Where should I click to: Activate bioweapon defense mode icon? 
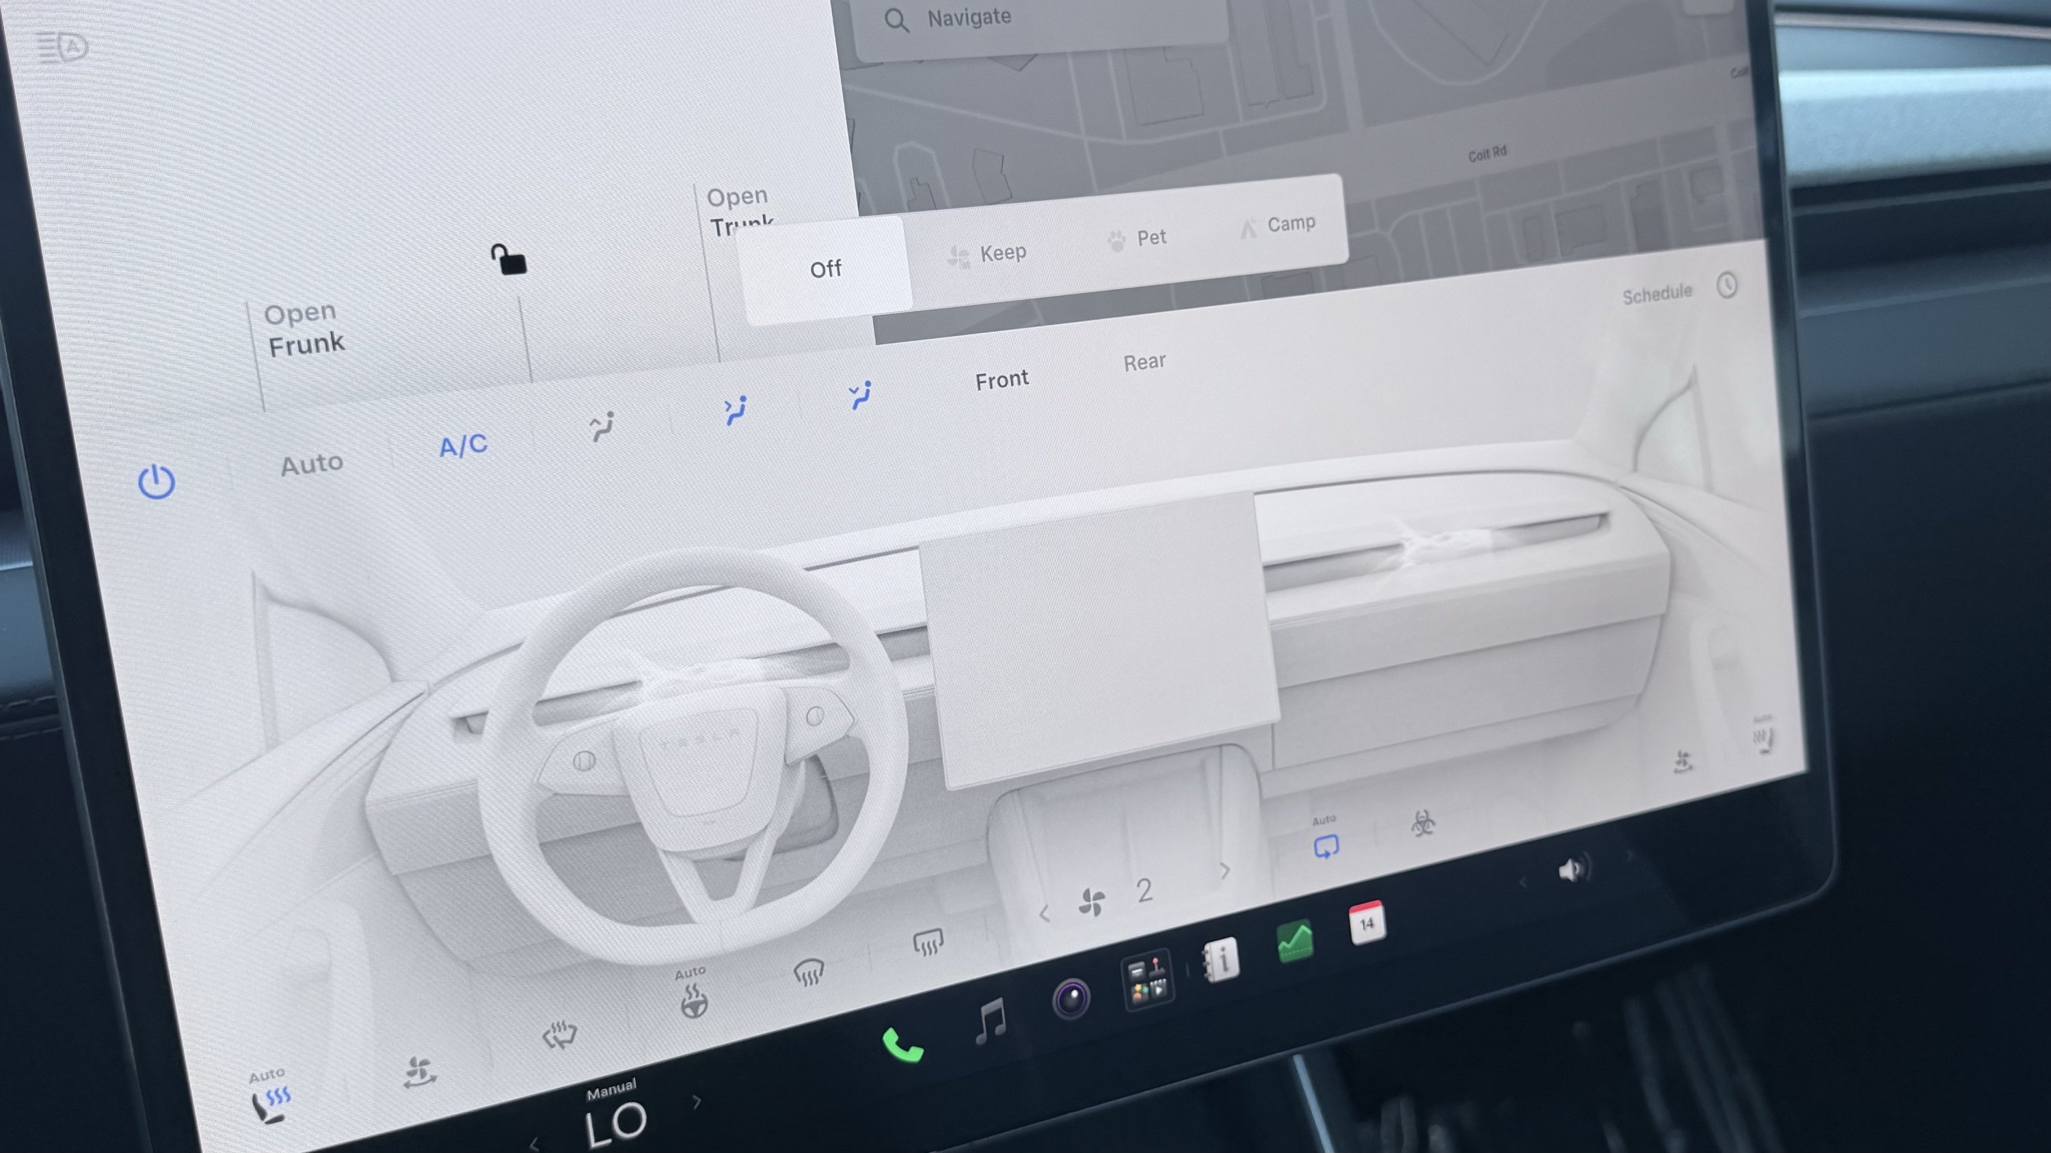(1423, 823)
